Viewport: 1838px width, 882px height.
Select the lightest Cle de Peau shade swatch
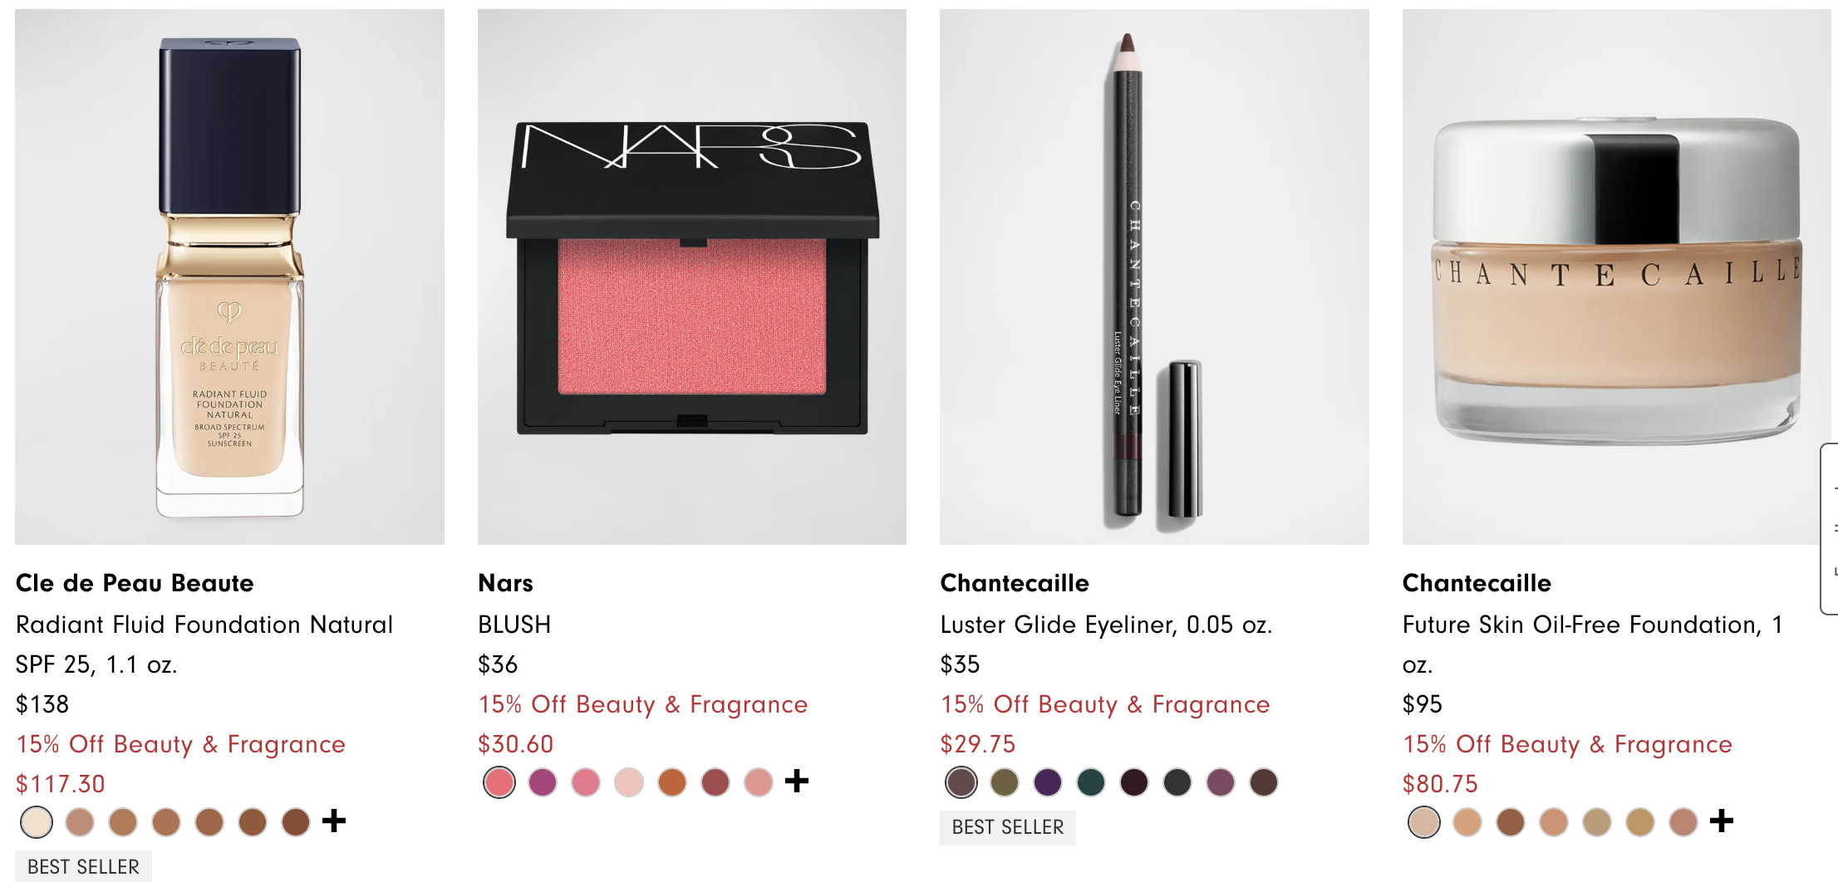click(x=37, y=822)
